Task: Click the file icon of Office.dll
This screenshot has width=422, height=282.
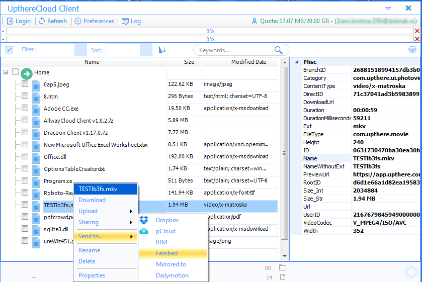Action: click(x=36, y=158)
